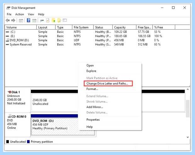Click the Disk Management title bar icon
The width and height of the screenshot is (195, 155).
pos(8,8)
